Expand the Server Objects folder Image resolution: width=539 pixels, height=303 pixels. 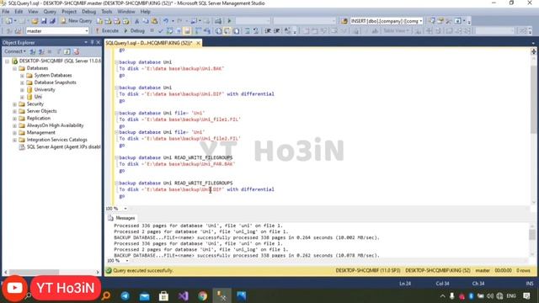click(x=15, y=111)
